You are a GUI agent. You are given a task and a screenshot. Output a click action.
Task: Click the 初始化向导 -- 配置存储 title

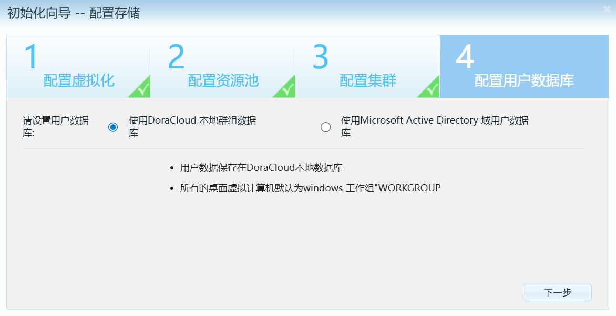74,13
